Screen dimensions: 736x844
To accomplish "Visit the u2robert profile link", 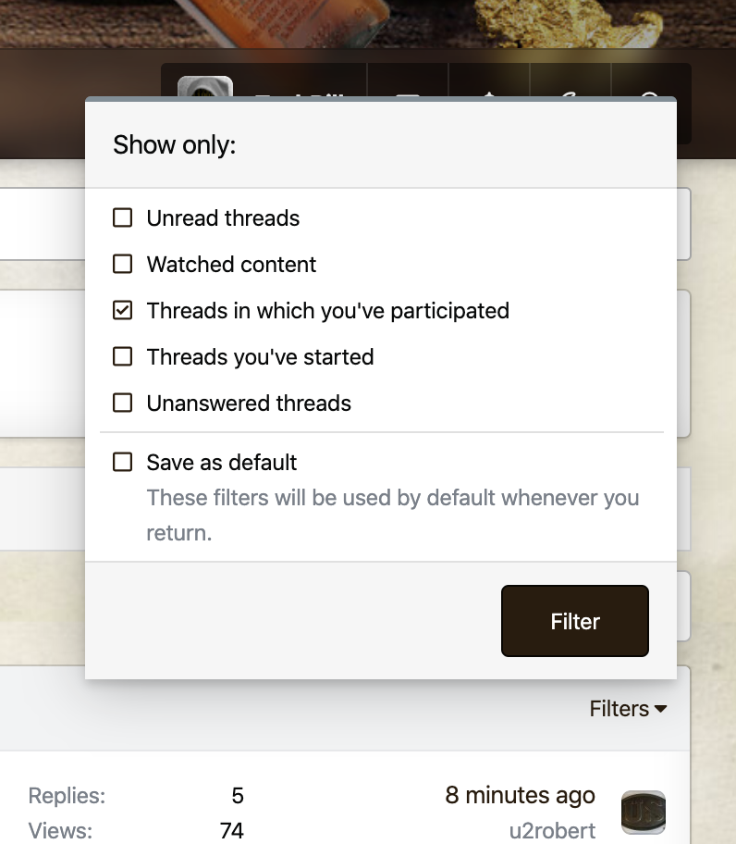I will [552, 830].
